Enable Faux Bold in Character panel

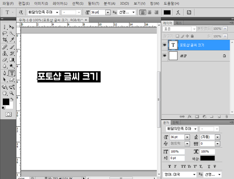(x=169, y=166)
